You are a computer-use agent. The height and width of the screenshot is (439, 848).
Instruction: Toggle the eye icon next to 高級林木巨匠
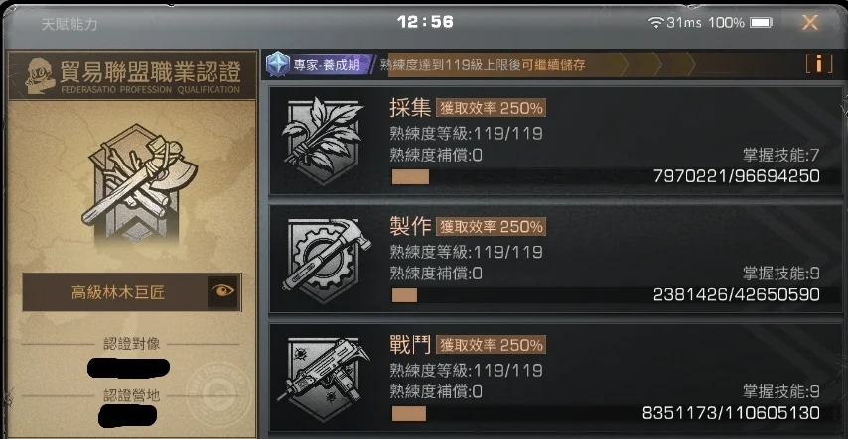[222, 291]
